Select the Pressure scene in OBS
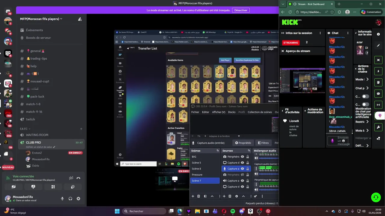Viewport: 385px width, 216px height. tap(205, 175)
